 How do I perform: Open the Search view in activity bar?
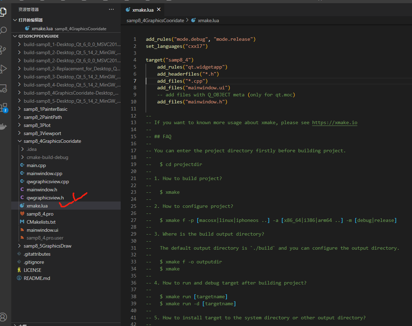(3, 31)
